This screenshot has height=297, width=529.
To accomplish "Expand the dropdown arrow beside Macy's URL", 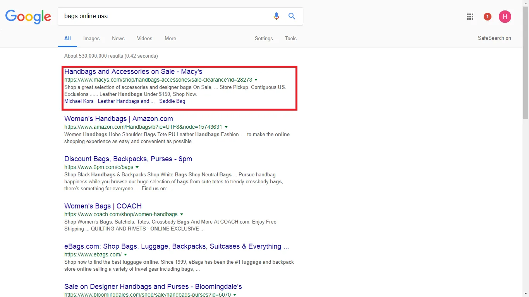I will (x=256, y=79).
